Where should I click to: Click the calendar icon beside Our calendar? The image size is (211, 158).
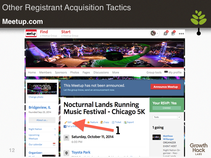pyautogui.click(x=54, y=144)
